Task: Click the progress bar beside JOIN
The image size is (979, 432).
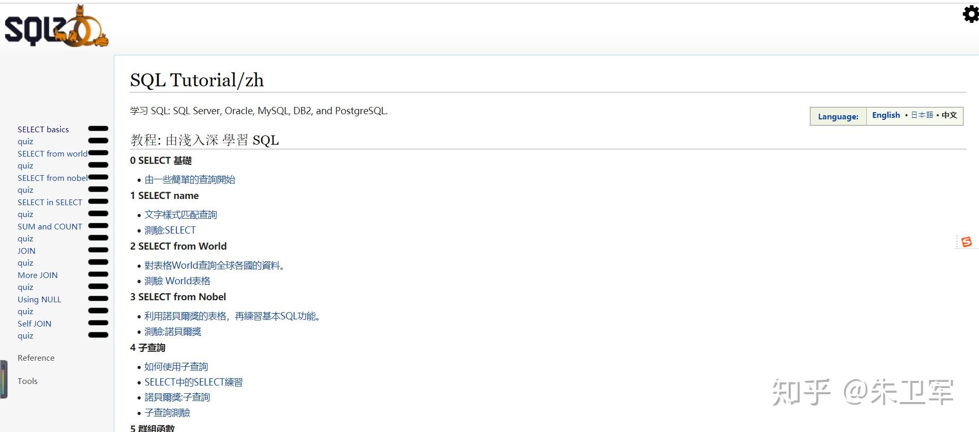Action: pyautogui.click(x=98, y=250)
